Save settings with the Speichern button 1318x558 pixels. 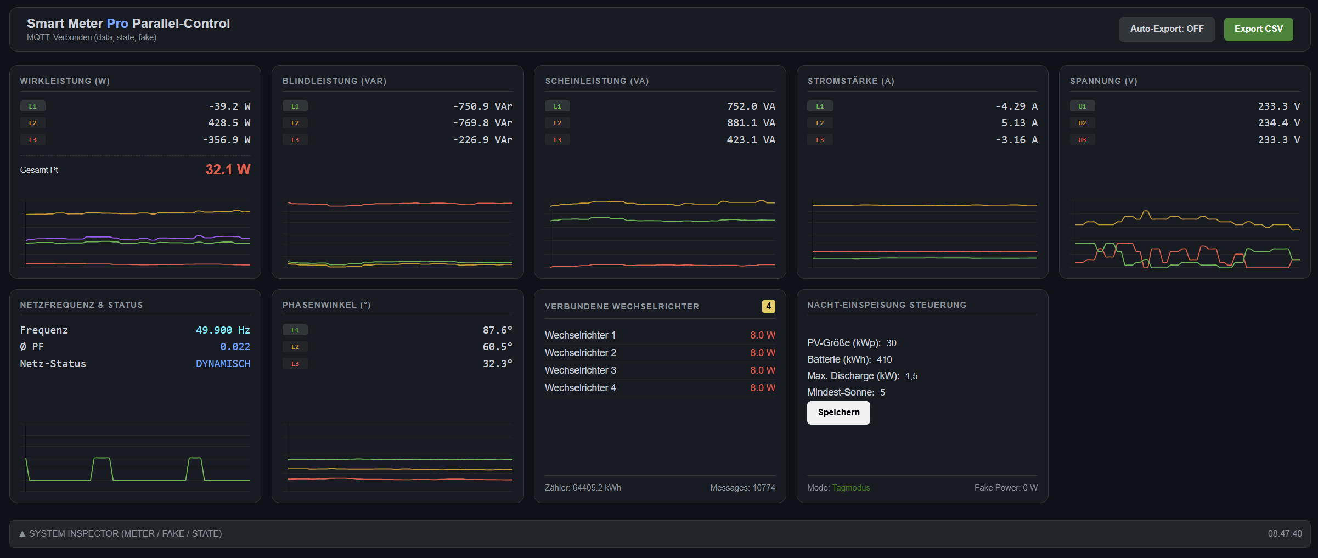[838, 413]
